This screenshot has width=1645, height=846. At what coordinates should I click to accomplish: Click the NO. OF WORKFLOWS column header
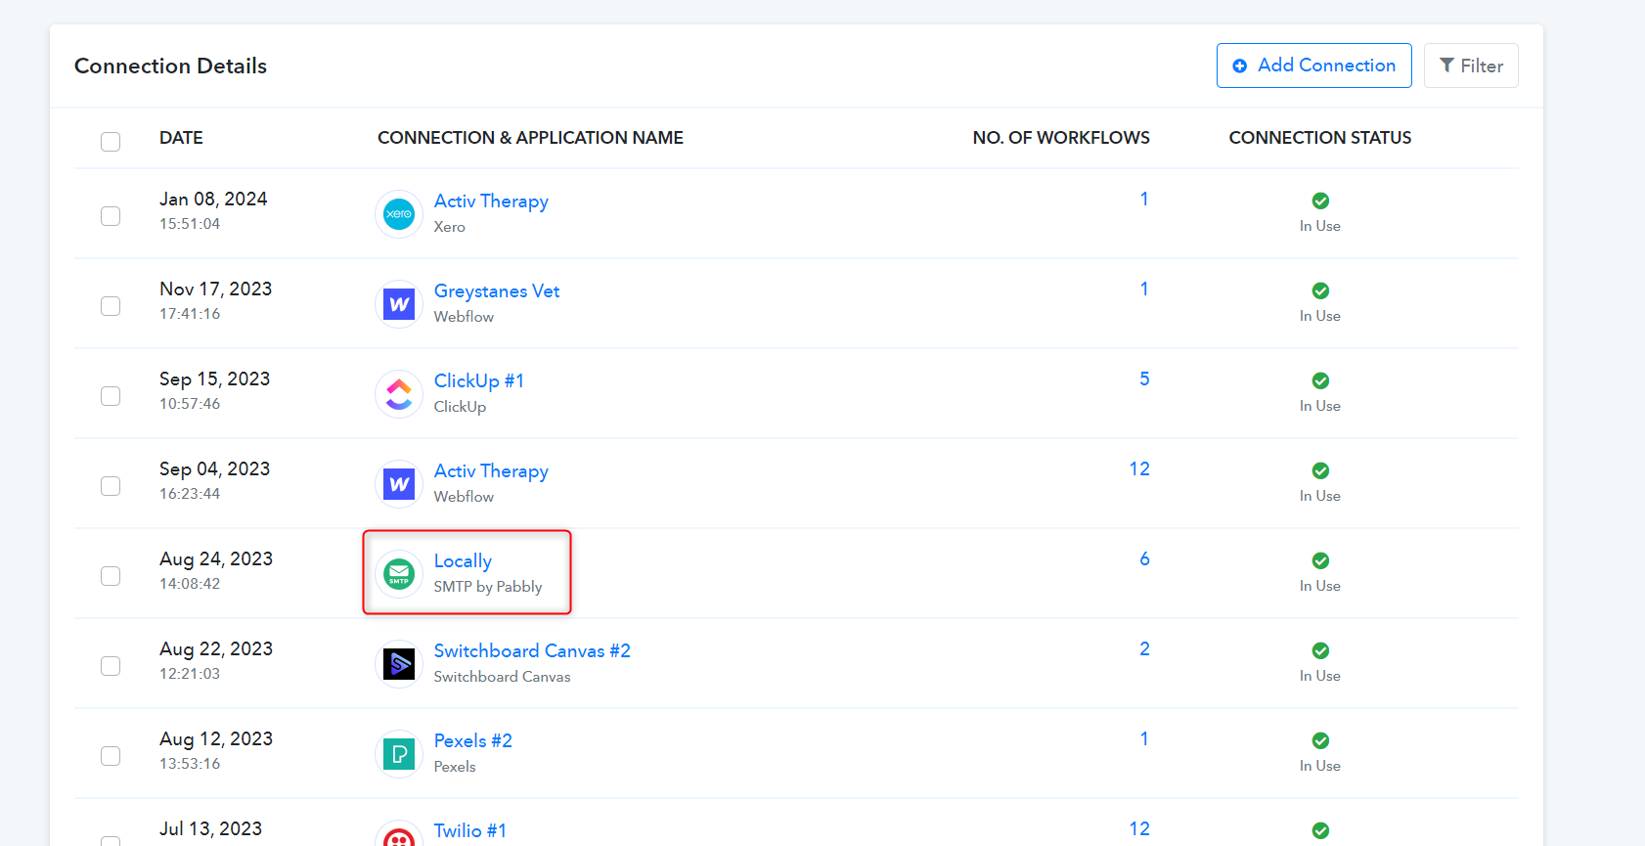pyautogui.click(x=1061, y=138)
